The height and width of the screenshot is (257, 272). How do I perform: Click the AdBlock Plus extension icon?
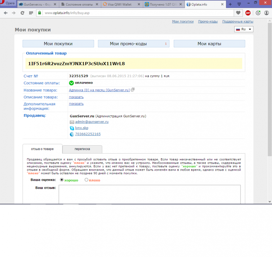pos(248,13)
